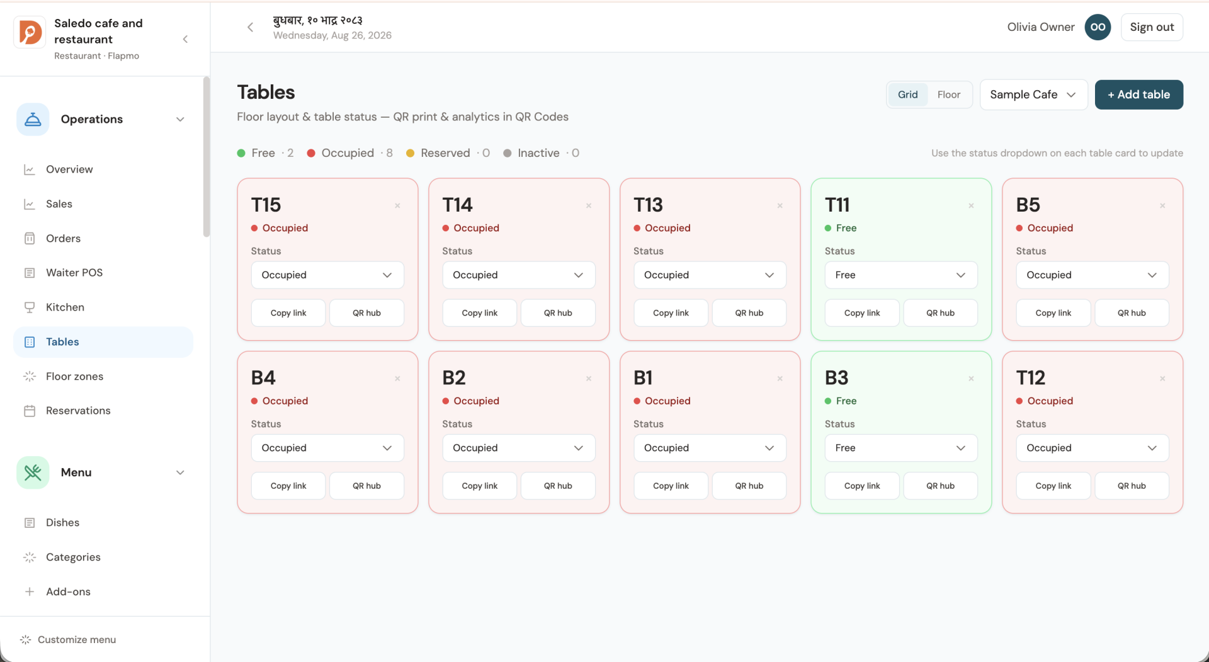
Task: Open B4 status dropdown
Action: [x=327, y=448]
